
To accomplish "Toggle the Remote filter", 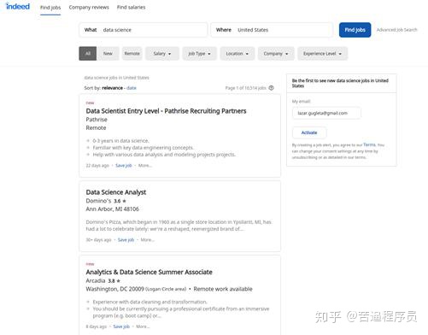I will pyautogui.click(x=132, y=53).
